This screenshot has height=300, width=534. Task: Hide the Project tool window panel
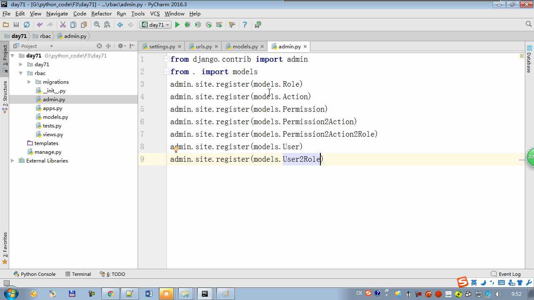(x=132, y=46)
